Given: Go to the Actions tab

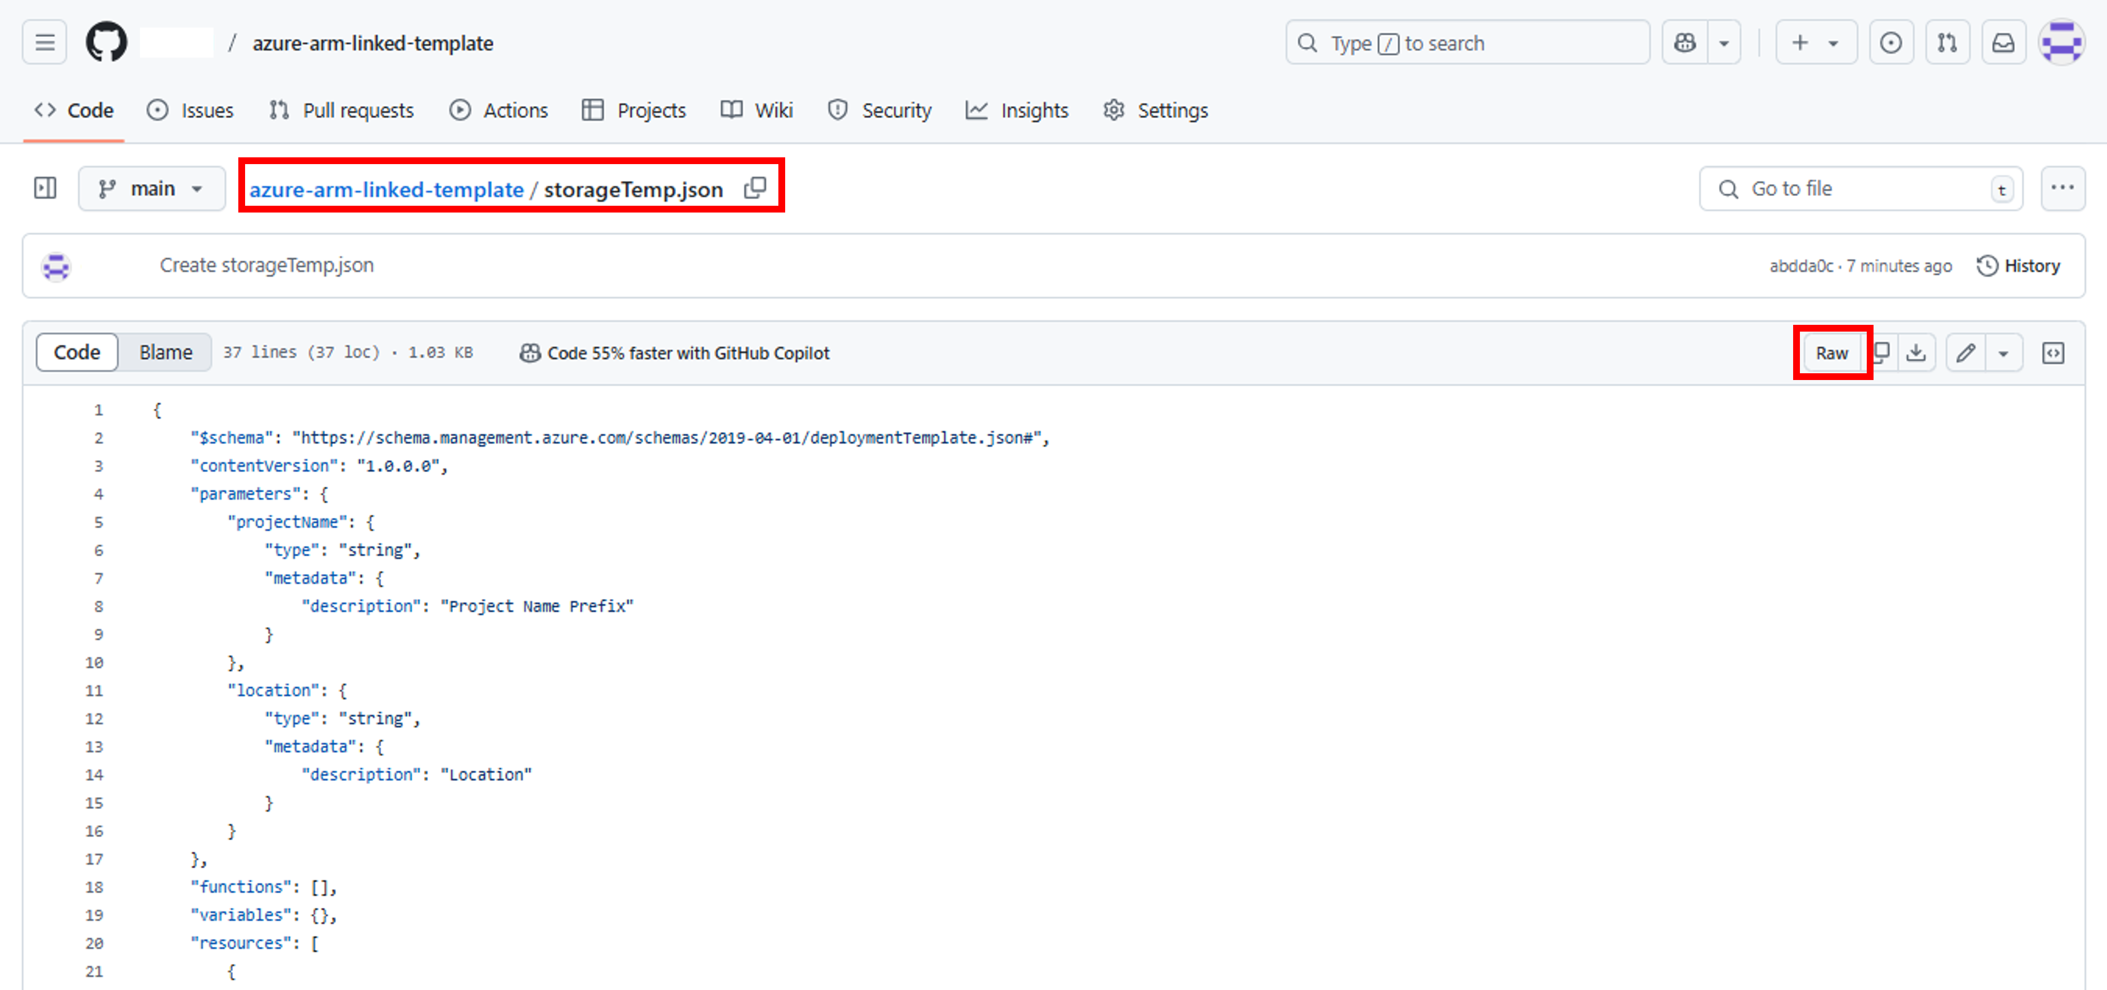Looking at the screenshot, I should [x=498, y=110].
